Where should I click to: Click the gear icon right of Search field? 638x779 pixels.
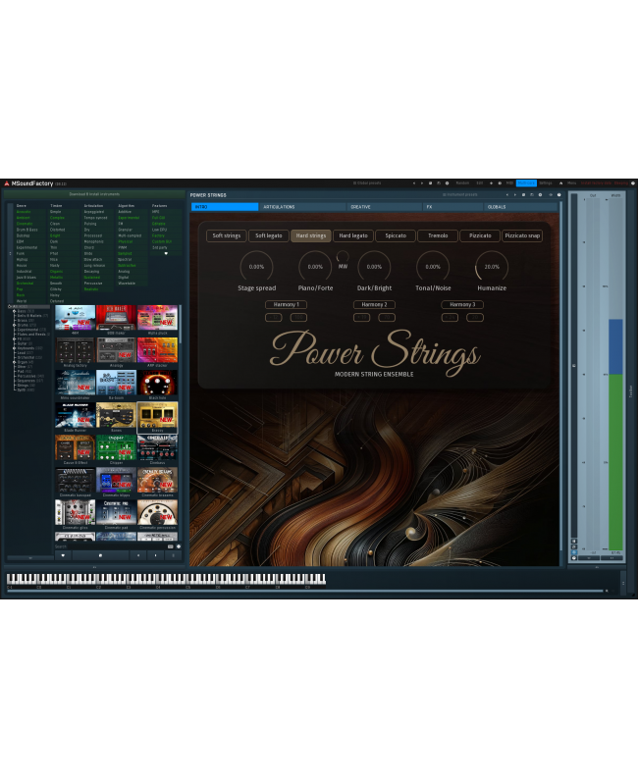coord(179,546)
